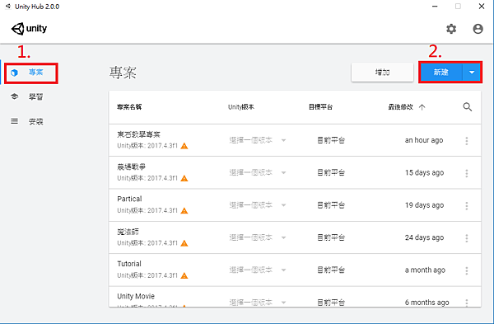
Task: Open three-dot menu for Partical project
Action: pyautogui.click(x=467, y=205)
